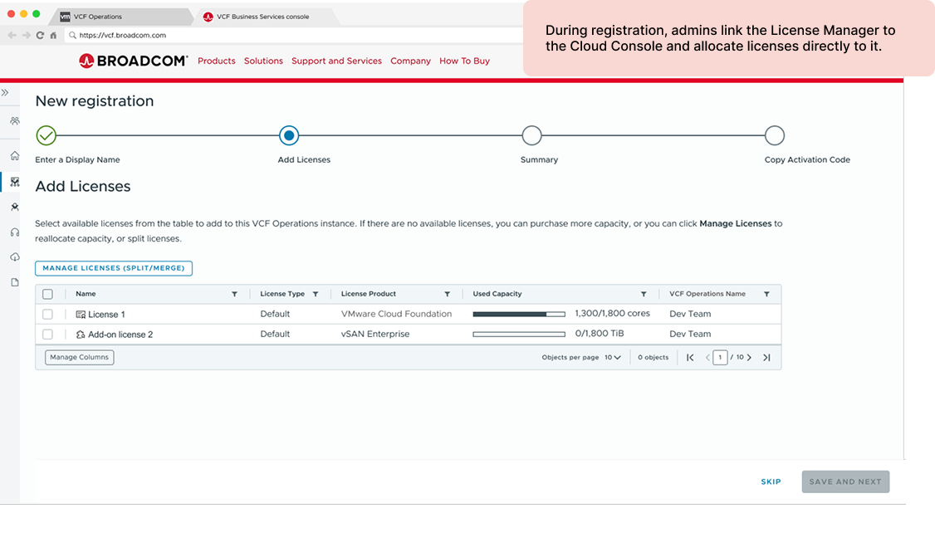Filter the License Product column
Image resolution: width=935 pixels, height=547 pixels.
click(x=448, y=294)
